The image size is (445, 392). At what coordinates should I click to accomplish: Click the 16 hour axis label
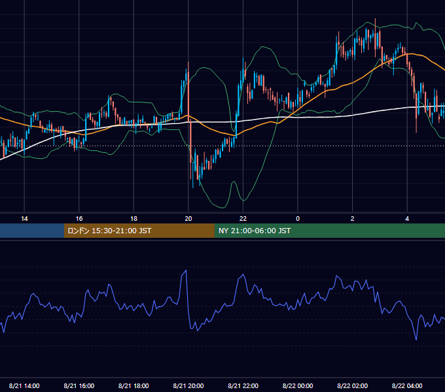click(79, 219)
